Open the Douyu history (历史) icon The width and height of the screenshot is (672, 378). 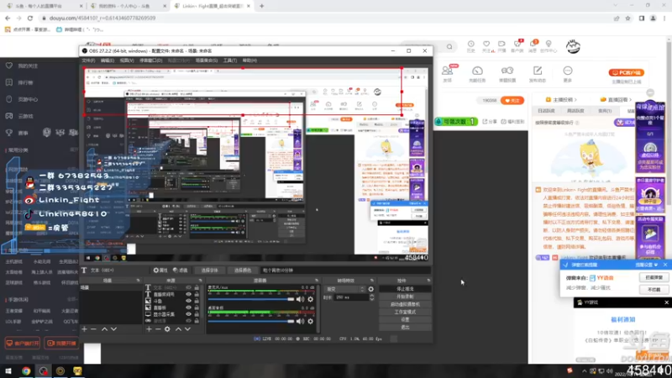pos(470,46)
